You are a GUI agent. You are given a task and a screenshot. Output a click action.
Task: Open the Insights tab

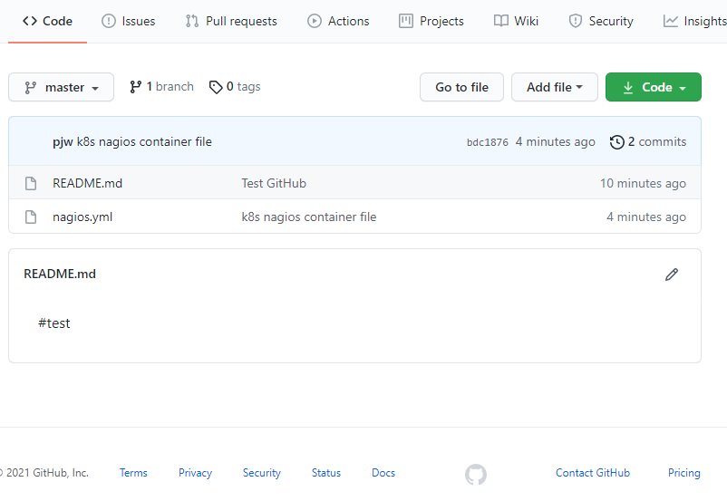click(x=695, y=22)
